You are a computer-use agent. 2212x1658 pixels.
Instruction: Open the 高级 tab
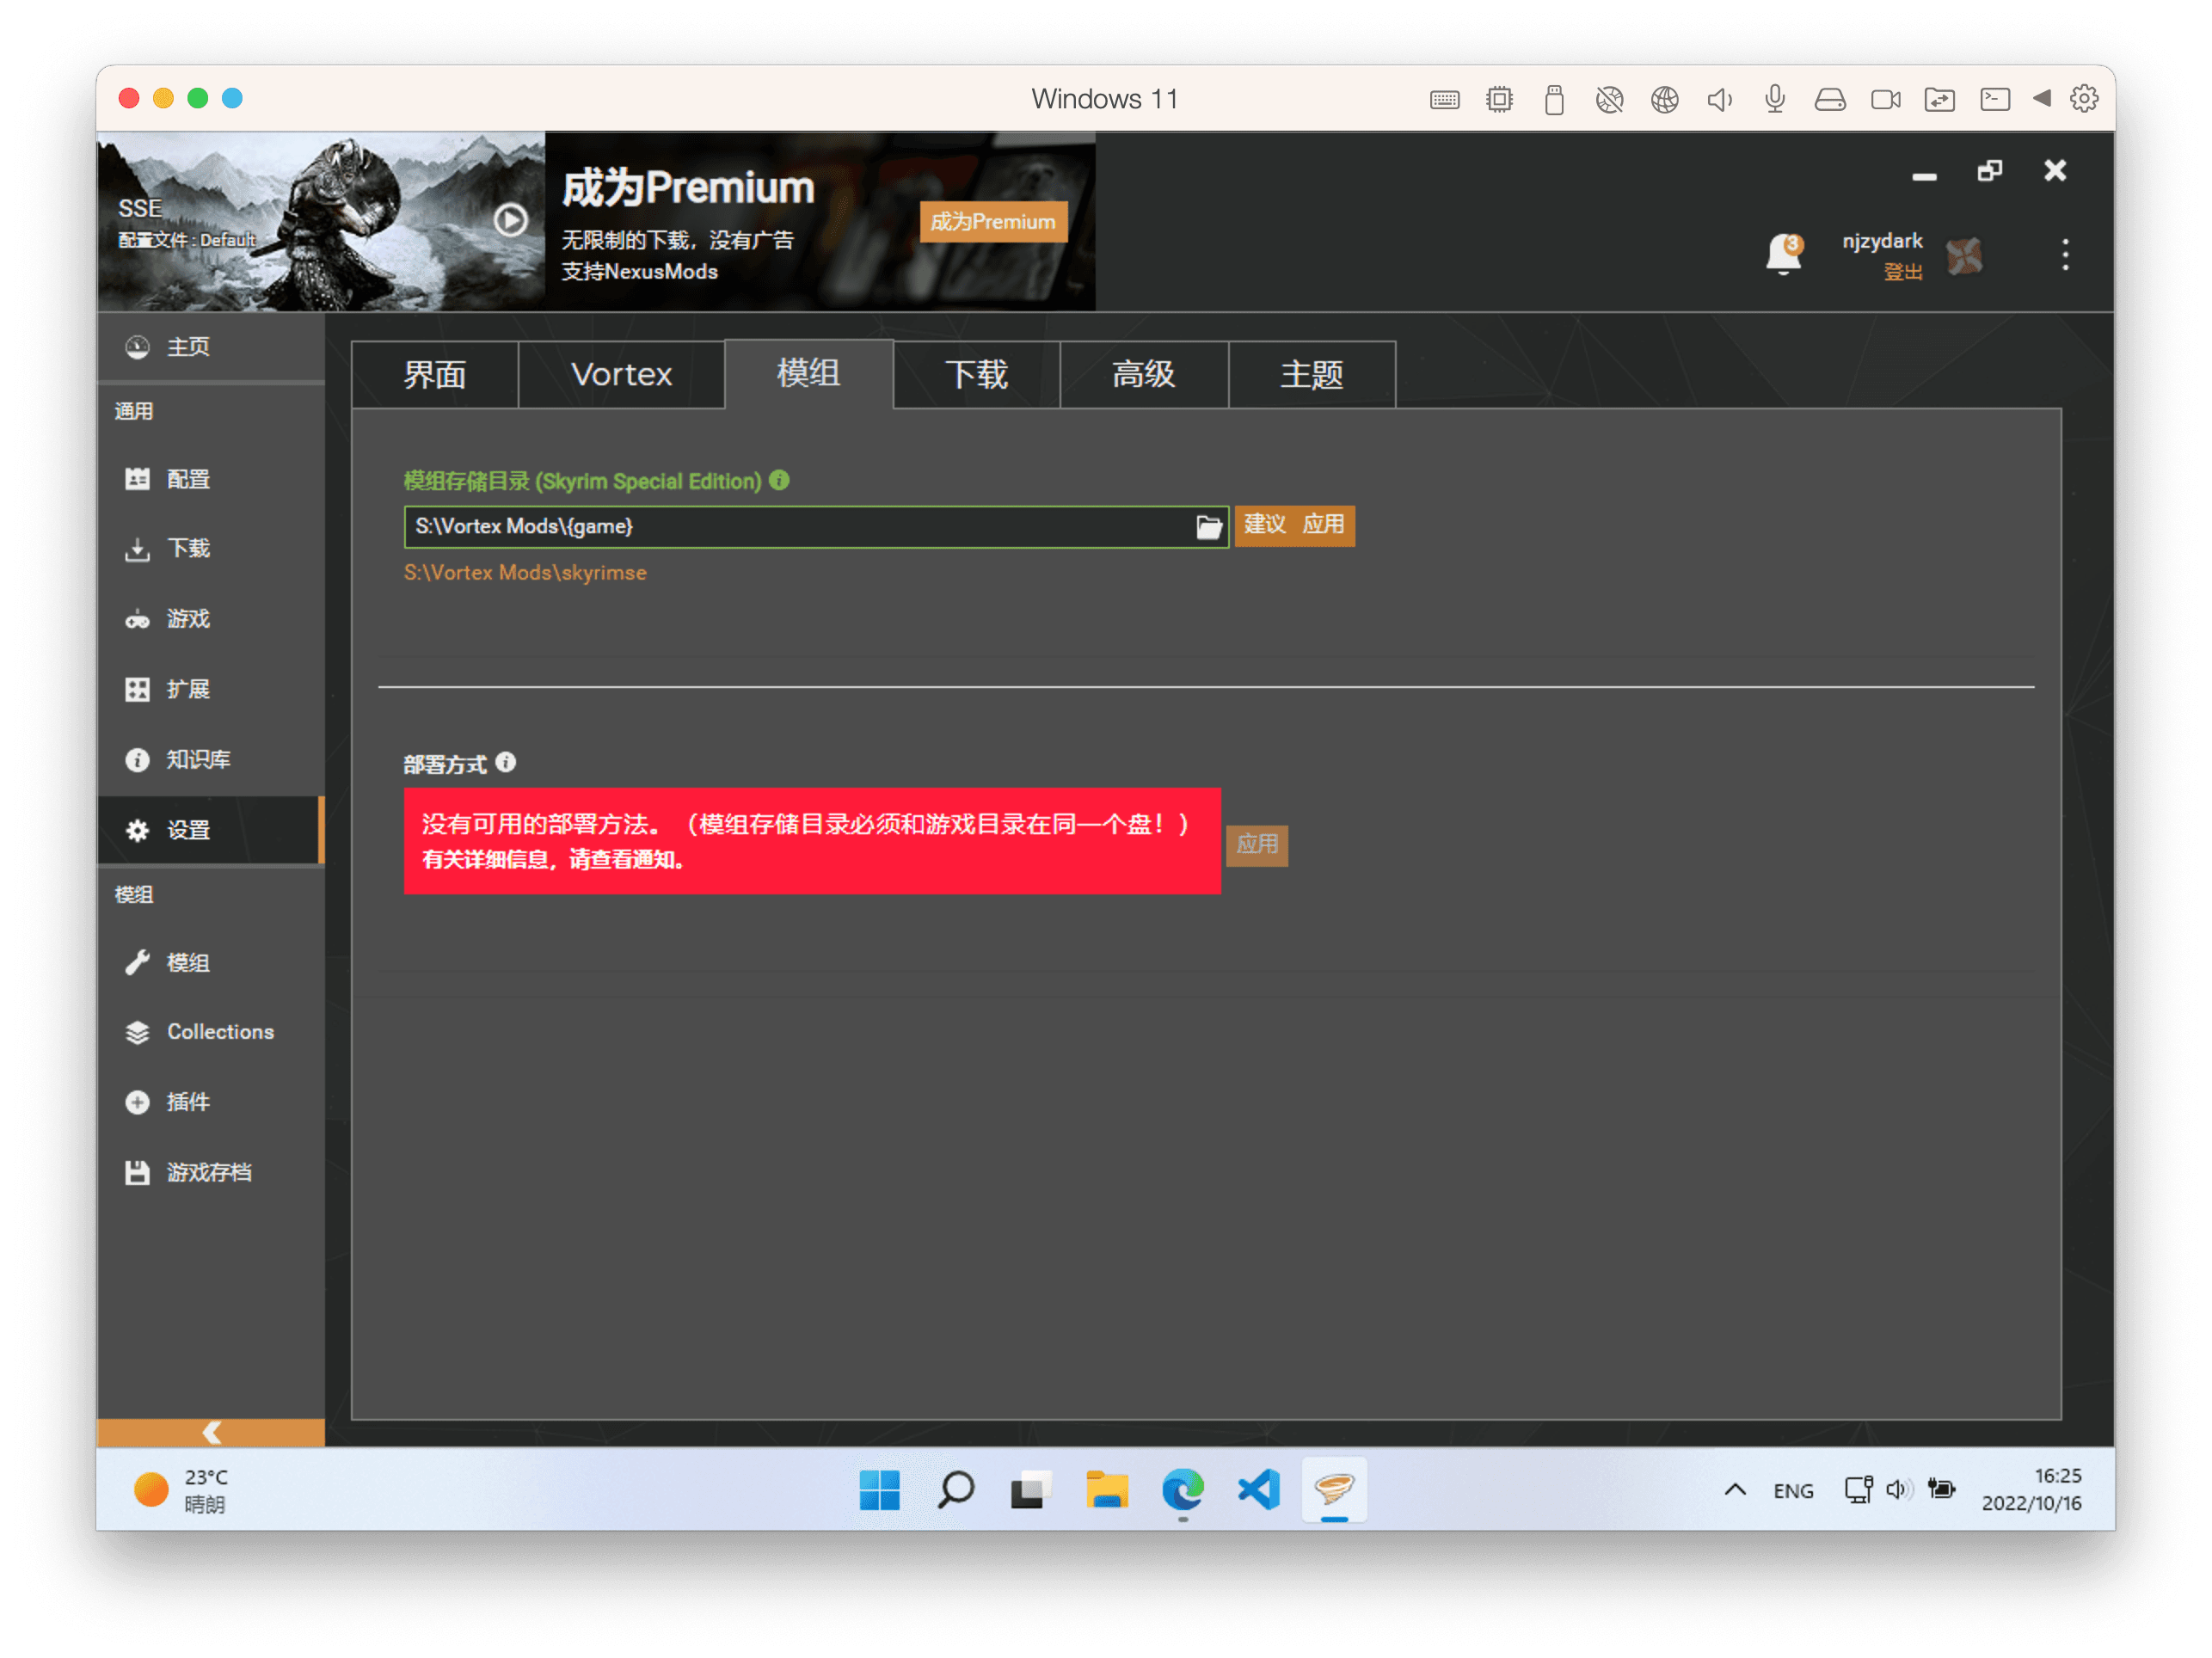click(x=1144, y=374)
